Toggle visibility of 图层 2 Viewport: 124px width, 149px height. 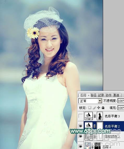(81, 146)
